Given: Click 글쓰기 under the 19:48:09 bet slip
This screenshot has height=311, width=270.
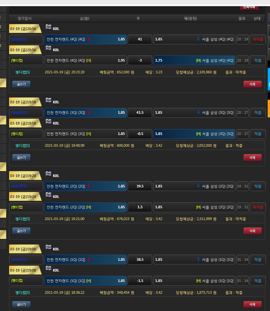Looking at the screenshot, I should [x=21, y=157].
